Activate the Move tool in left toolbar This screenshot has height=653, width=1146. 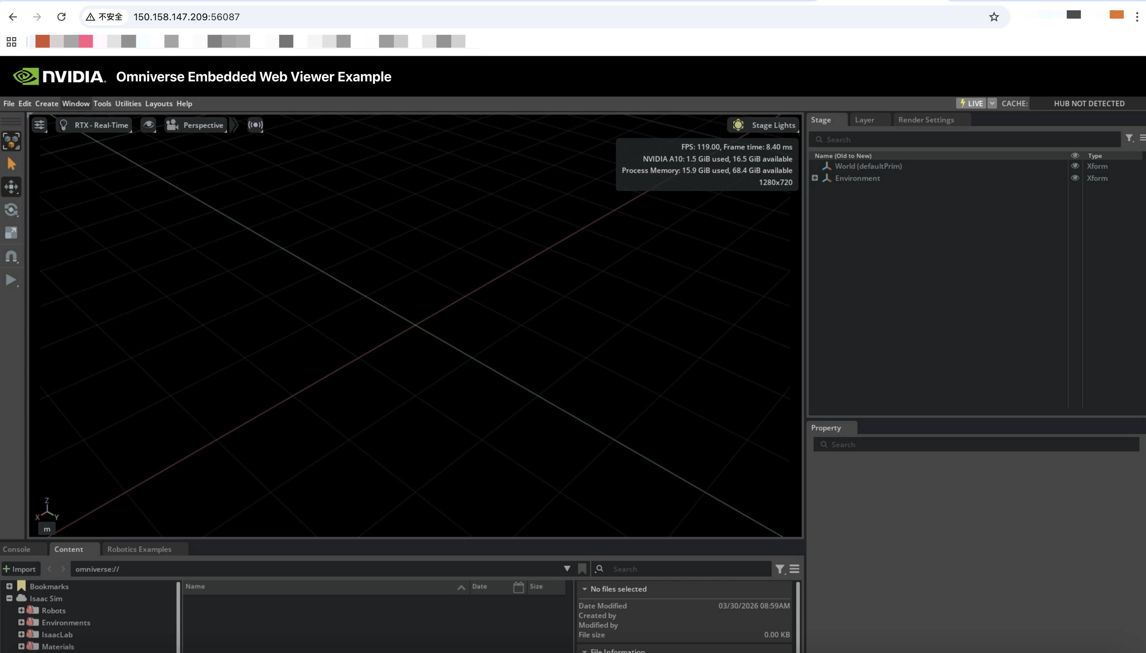pos(12,187)
